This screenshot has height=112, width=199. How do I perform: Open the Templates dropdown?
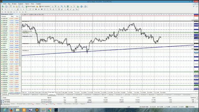[x=86, y=6]
